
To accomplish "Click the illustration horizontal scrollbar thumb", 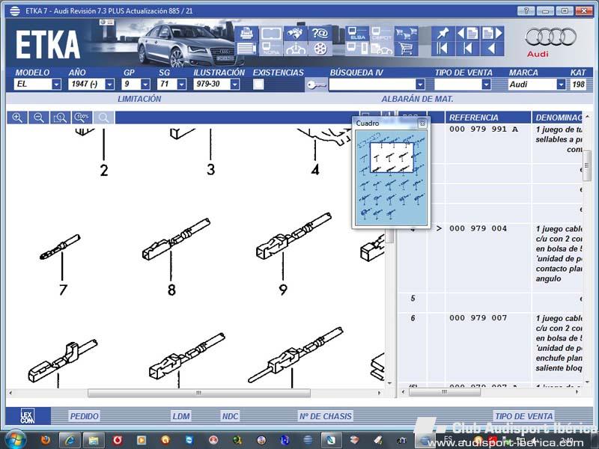I will 199,393.
